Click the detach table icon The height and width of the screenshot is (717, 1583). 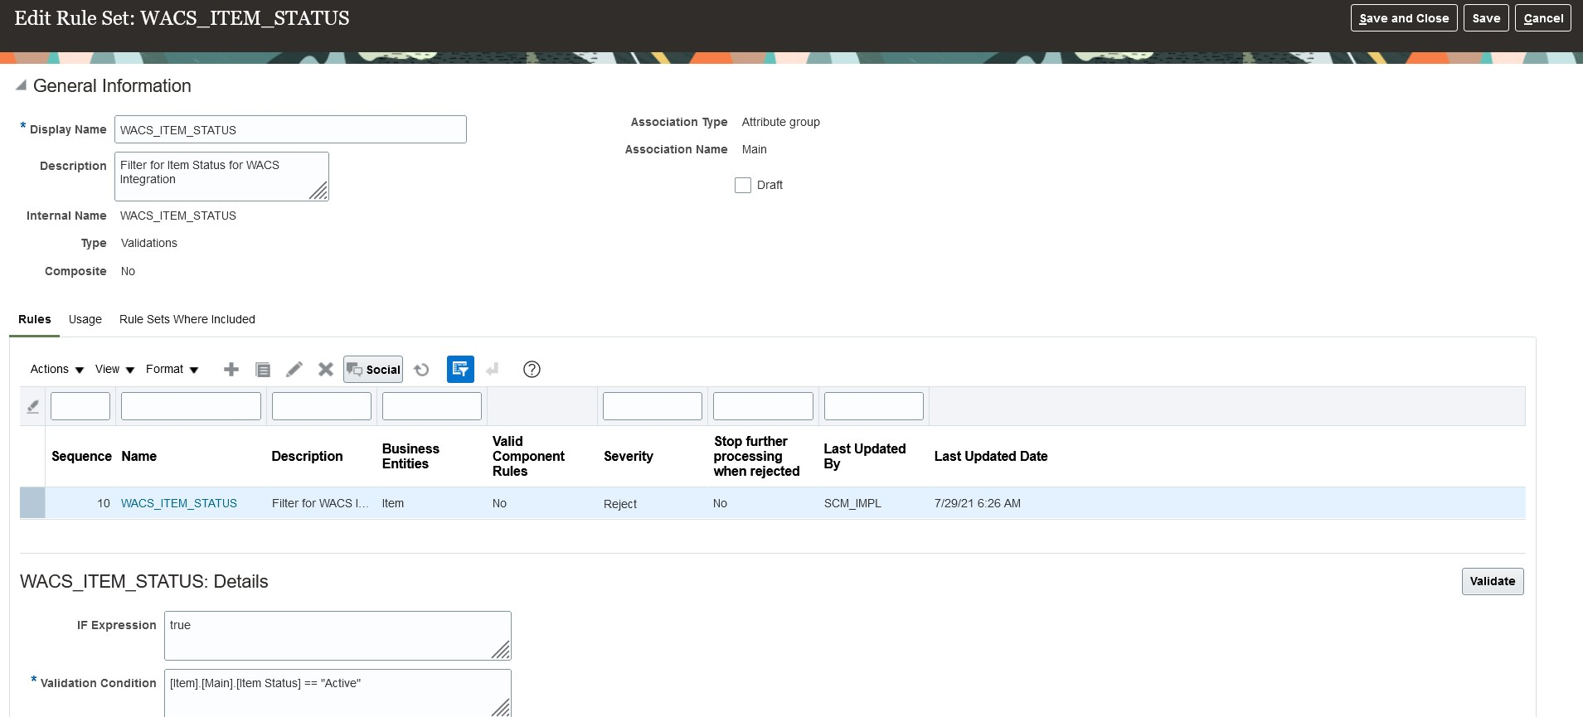(493, 370)
